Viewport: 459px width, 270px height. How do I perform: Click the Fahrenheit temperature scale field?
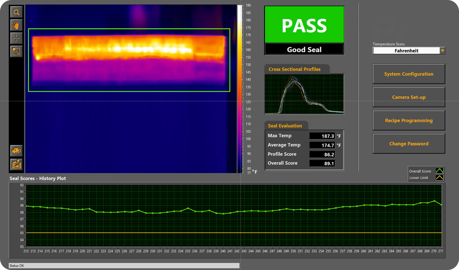point(406,51)
